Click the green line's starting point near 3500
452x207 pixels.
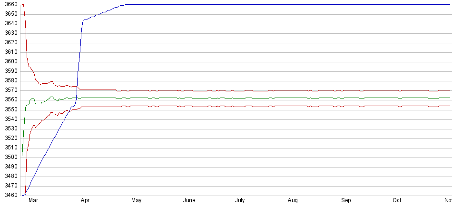22,155
